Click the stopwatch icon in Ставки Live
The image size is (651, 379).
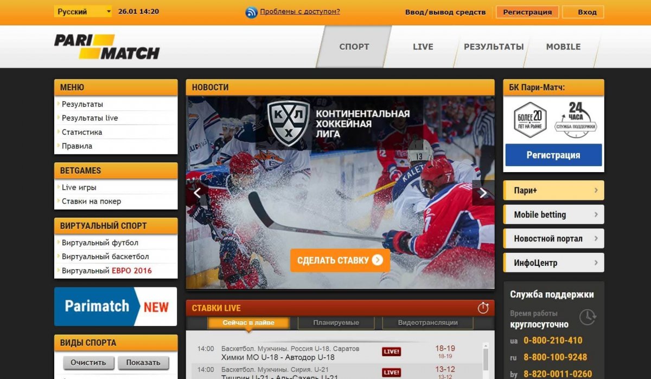tap(483, 308)
